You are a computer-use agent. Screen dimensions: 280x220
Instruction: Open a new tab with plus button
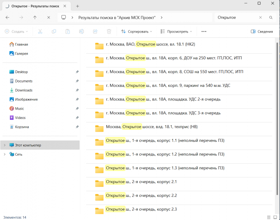[77, 6]
